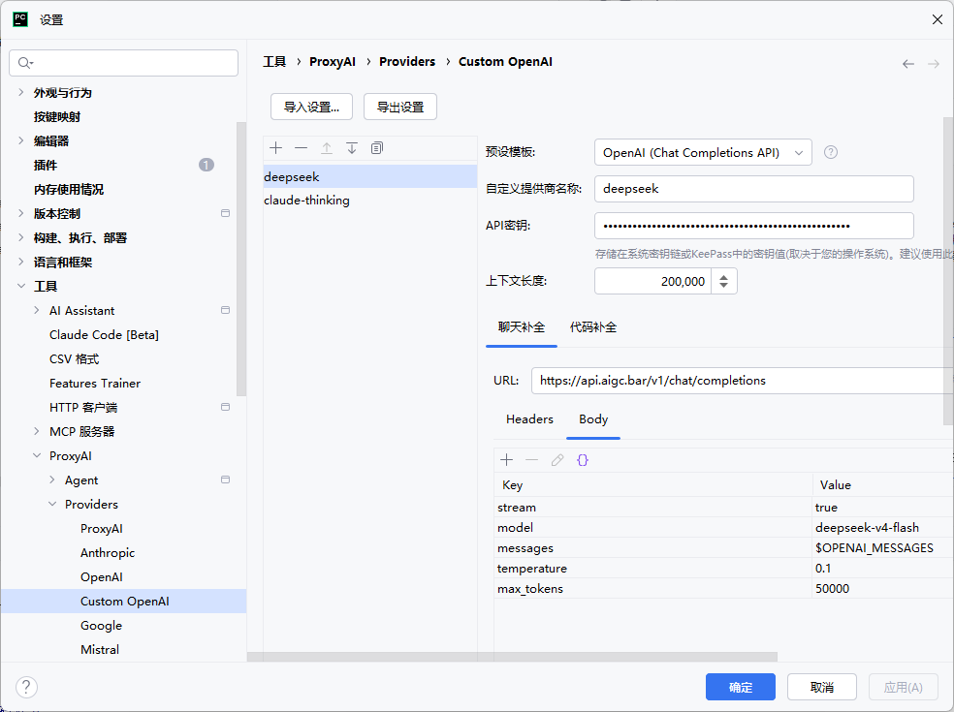This screenshot has width=954, height=712.
Task: Select the deepseek provider entry
Action: point(370,176)
